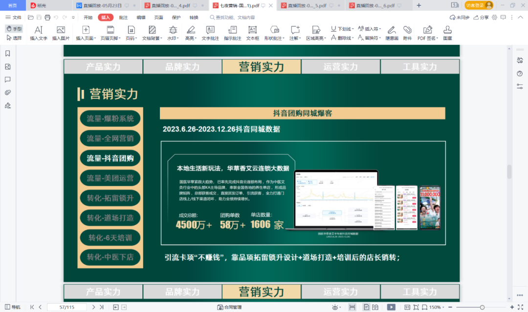Click the Pointer Annotation (指示批注) tool

point(232,33)
